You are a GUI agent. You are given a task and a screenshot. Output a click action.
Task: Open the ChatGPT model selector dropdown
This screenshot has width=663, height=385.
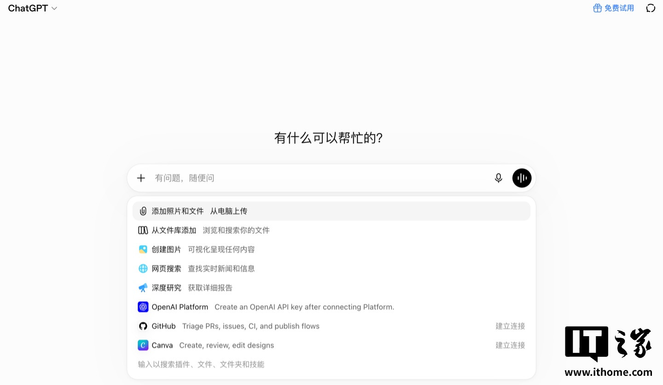coord(33,8)
